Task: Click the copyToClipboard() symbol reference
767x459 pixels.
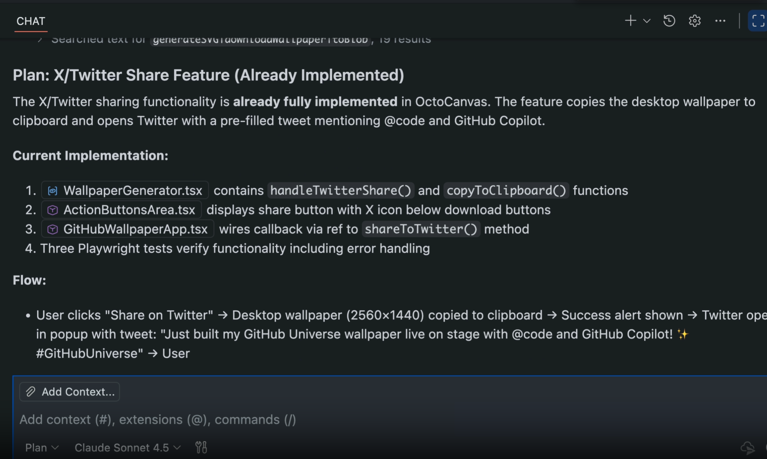Action: pyautogui.click(x=506, y=191)
